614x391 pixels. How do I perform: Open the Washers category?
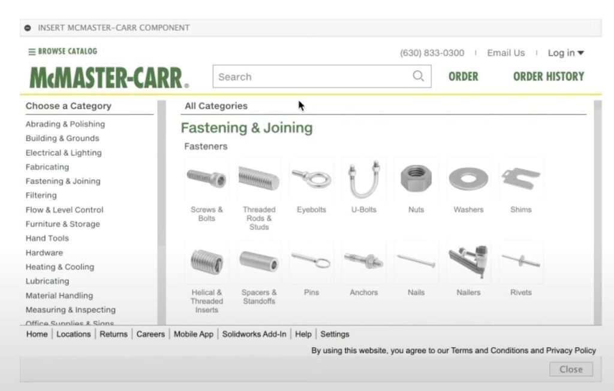[x=468, y=178]
